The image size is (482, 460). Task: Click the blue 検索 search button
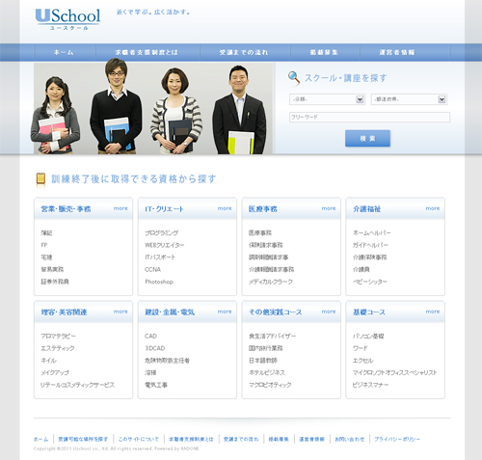(367, 139)
